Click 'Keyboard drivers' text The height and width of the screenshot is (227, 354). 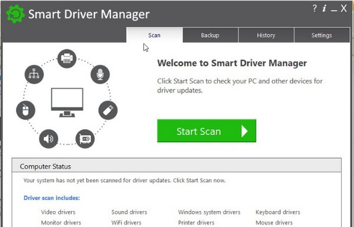pyautogui.click(x=278, y=212)
